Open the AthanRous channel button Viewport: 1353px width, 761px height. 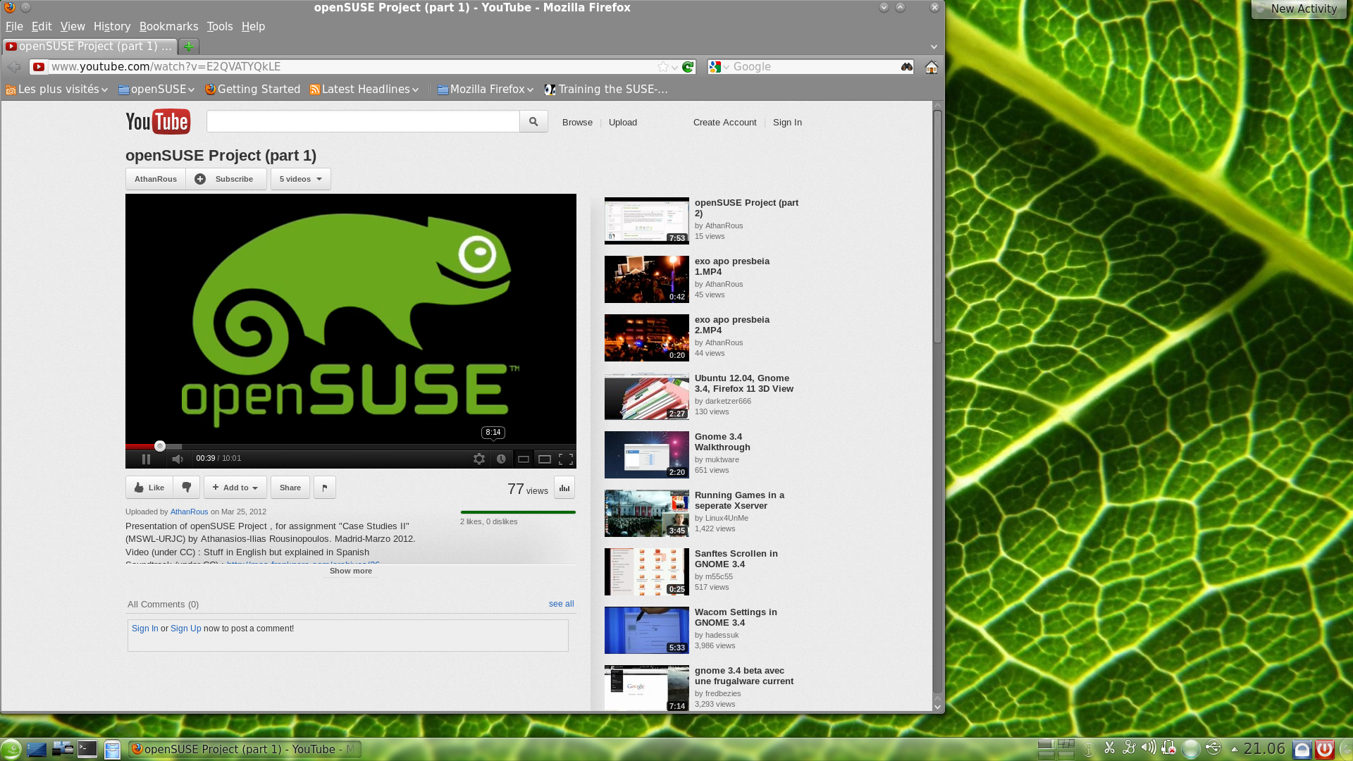pos(156,179)
